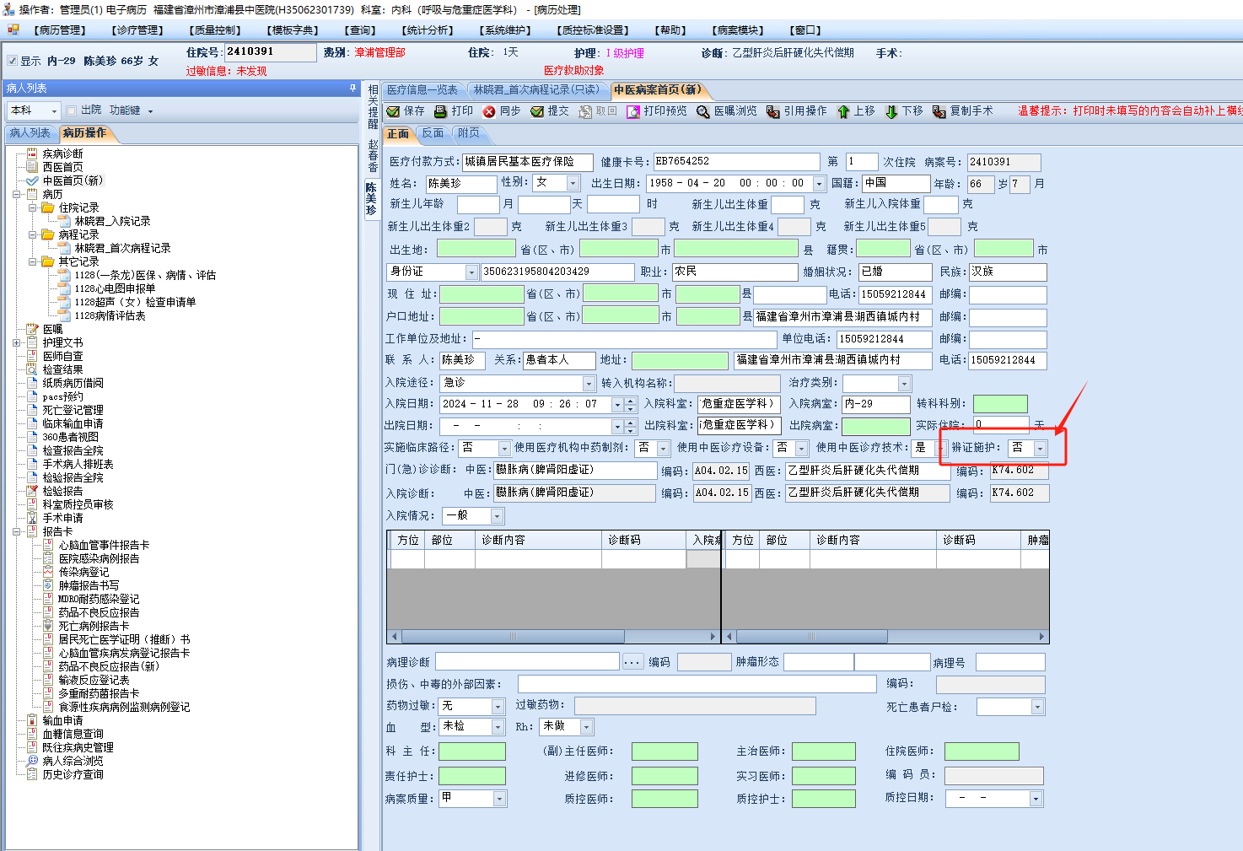Click the green 下移 down arrow
The width and height of the screenshot is (1243, 851).
click(x=891, y=111)
